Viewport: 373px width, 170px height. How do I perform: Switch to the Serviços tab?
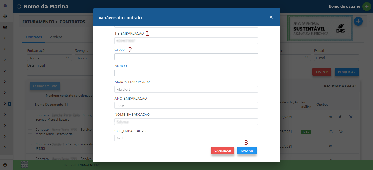[55, 36]
